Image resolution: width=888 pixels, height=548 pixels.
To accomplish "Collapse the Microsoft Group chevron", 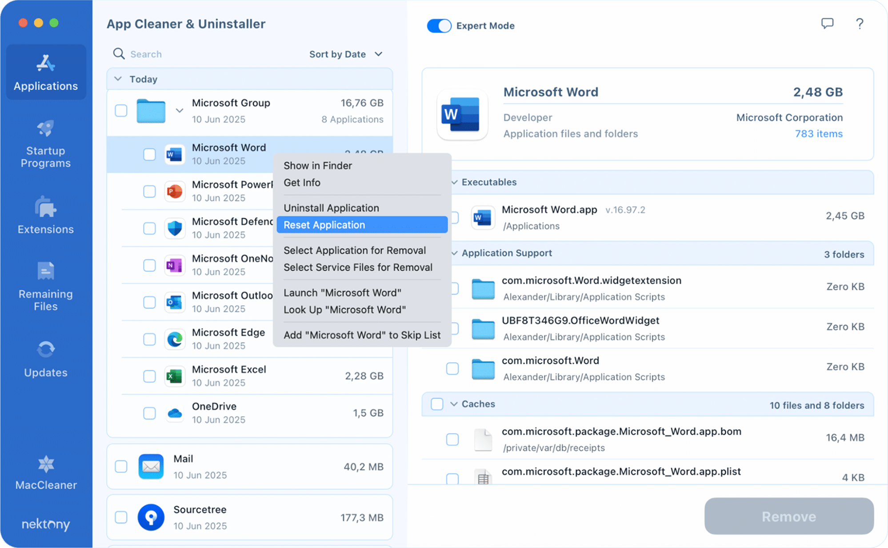I will (x=179, y=110).
